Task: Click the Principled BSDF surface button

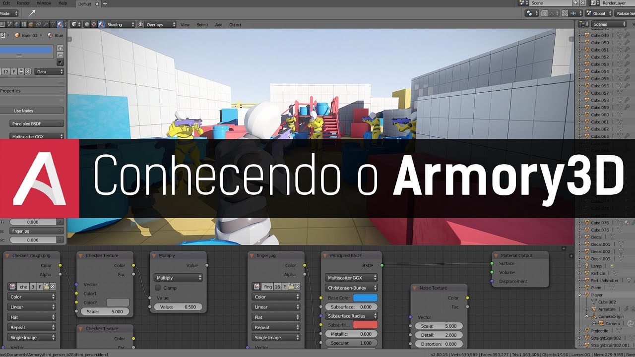Action: tap(37, 123)
